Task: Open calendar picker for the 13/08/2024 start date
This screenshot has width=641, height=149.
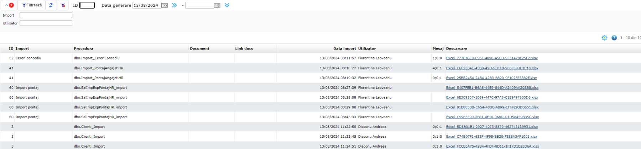Action: coord(165,5)
